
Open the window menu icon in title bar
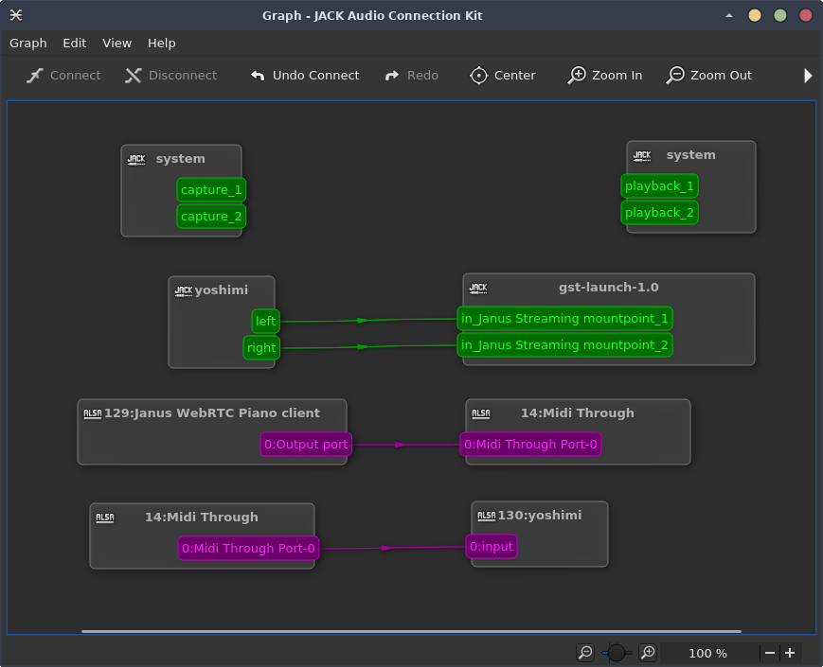tap(16, 15)
